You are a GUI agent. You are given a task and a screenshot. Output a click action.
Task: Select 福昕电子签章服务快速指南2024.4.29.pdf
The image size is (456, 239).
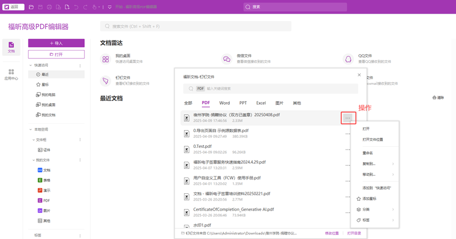tap(266, 165)
